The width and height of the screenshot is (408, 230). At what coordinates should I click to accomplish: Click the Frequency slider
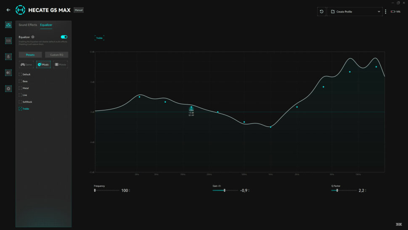click(107, 190)
